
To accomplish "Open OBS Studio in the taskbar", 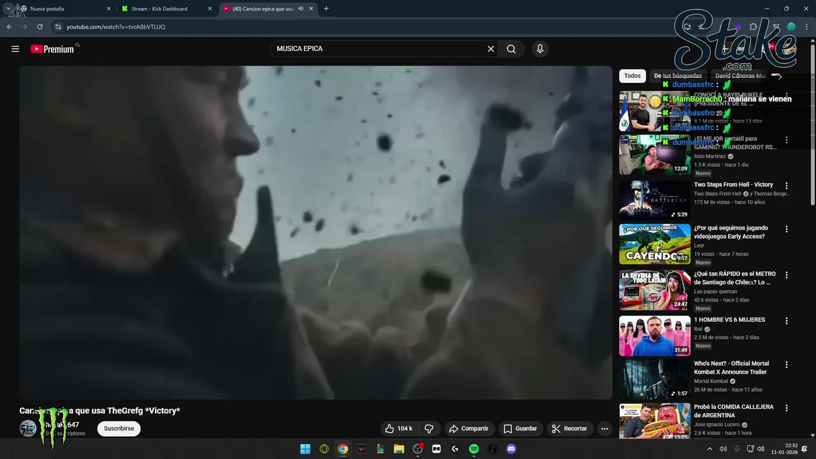I will pyautogui.click(x=418, y=449).
